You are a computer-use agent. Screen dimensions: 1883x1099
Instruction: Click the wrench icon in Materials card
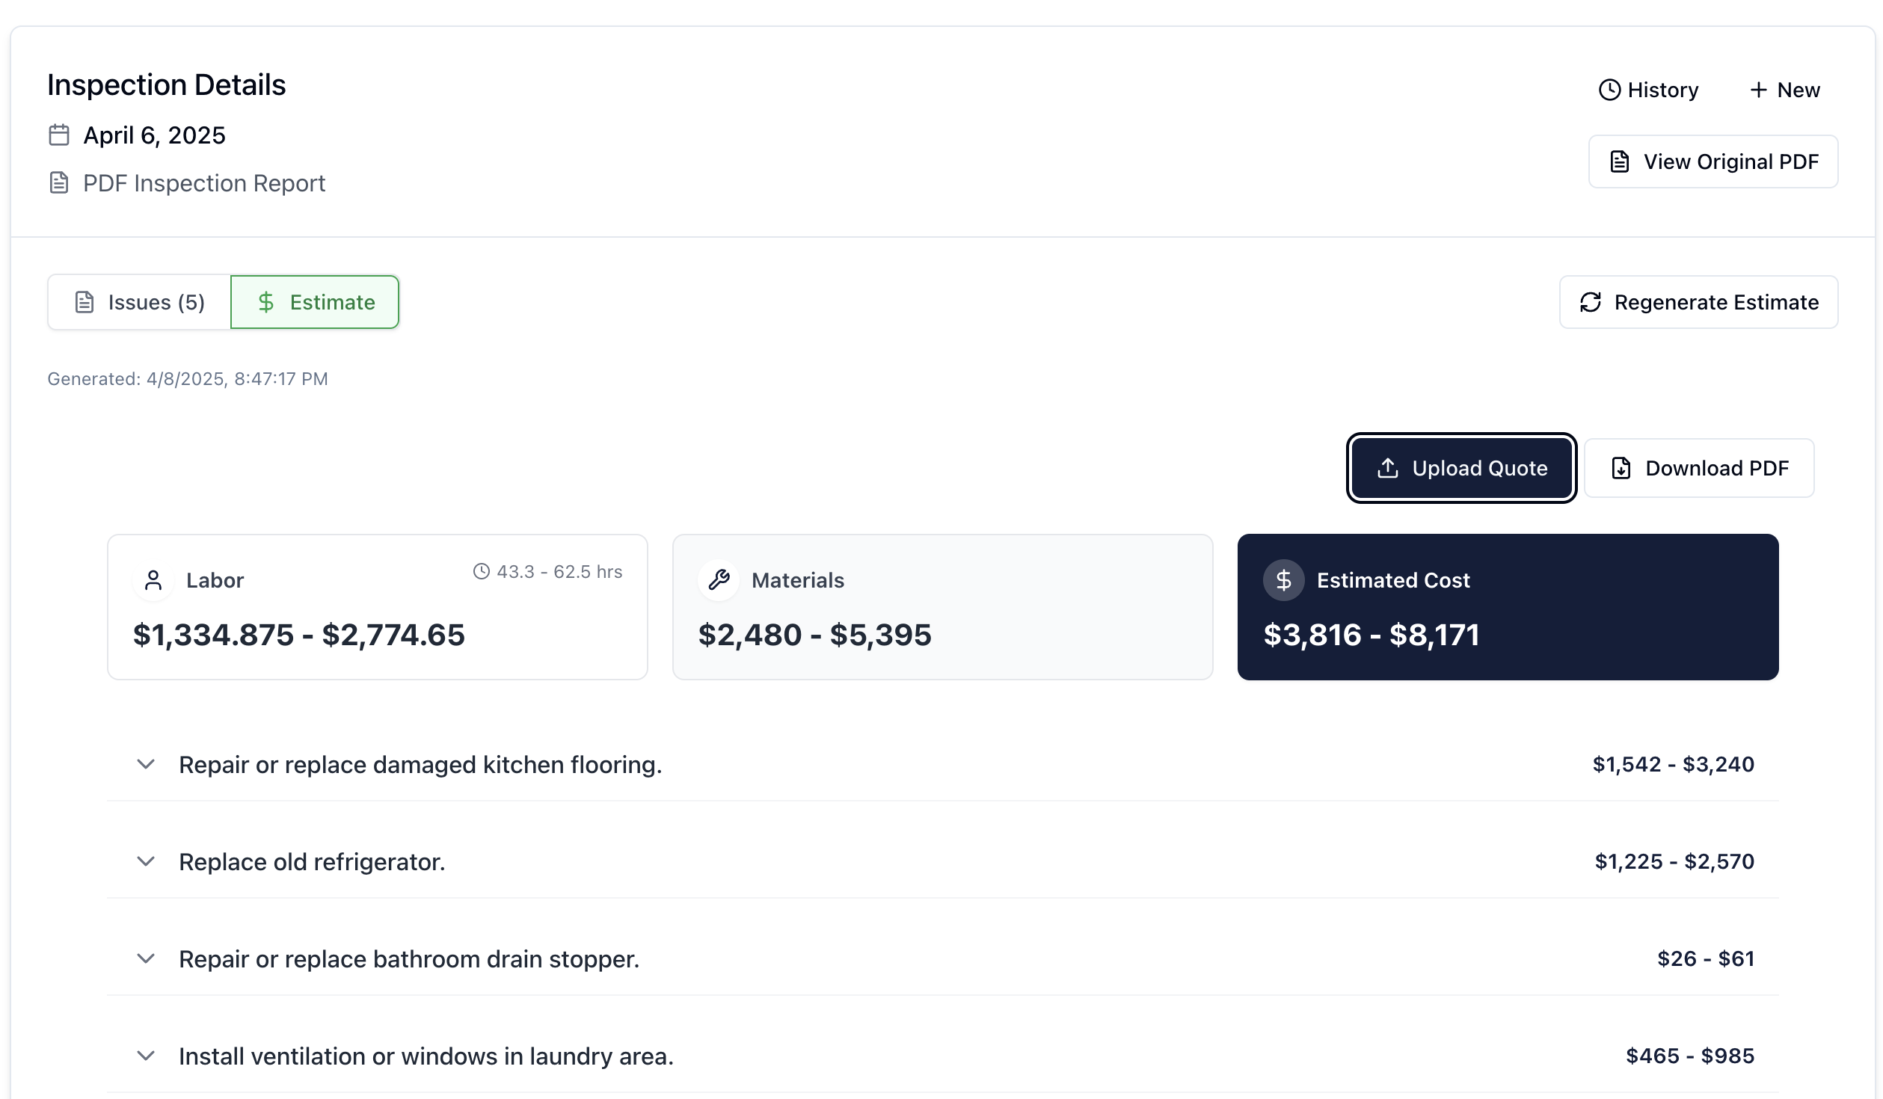coord(719,580)
